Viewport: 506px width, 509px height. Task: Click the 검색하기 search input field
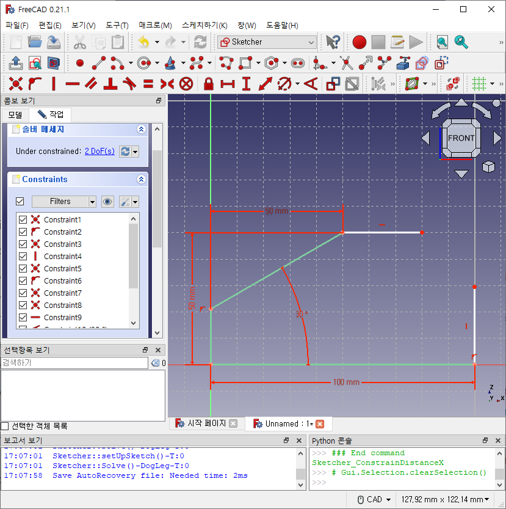74,362
